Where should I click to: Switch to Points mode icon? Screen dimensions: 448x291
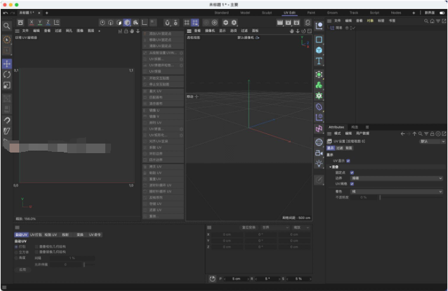(x=102, y=22)
